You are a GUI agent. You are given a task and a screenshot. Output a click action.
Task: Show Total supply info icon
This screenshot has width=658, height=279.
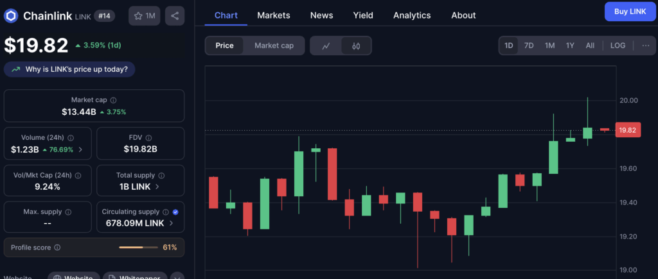(x=161, y=175)
